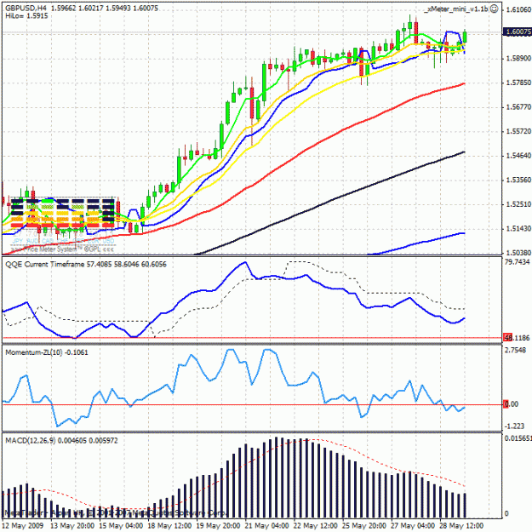The image size is (532, 532).
Task: Click the -1.223 momentum scale value
Action: [x=515, y=426]
